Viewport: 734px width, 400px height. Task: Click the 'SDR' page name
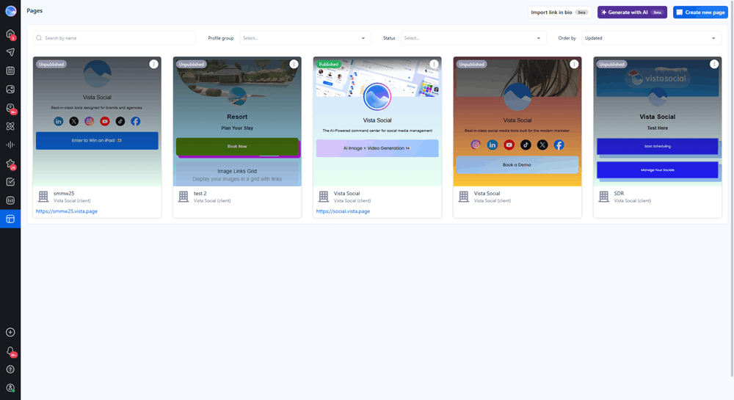point(619,193)
